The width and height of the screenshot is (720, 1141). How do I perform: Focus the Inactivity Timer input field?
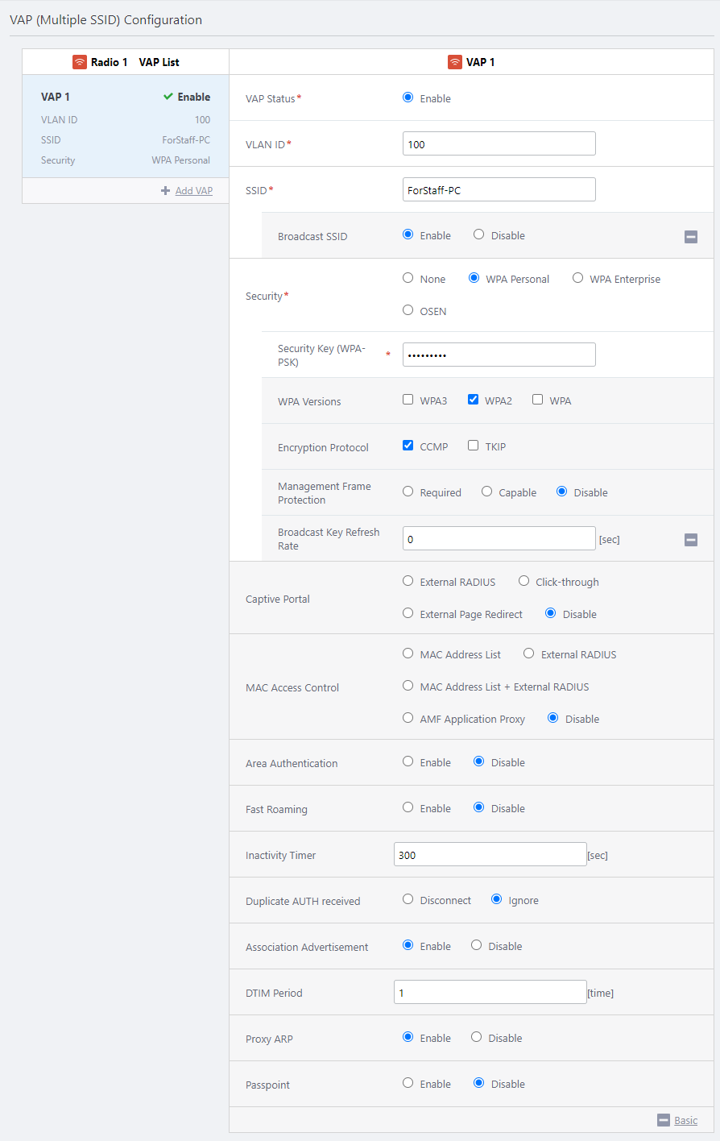[x=490, y=855]
